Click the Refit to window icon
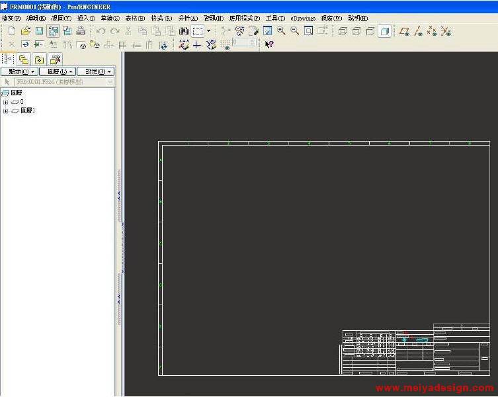Image resolution: width=498 pixels, height=397 pixels. point(308,31)
